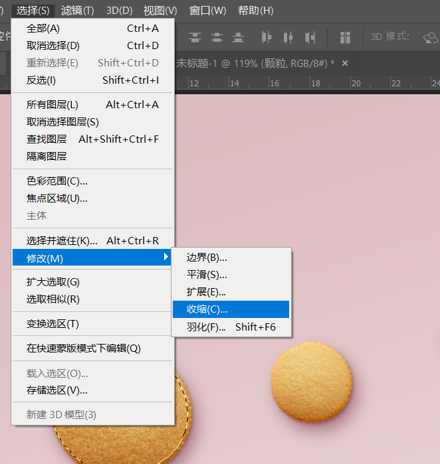The height and width of the screenshot is (464, 440).
Task: Choose 反选(I) to invert selection
Action: tap(92, 80)
